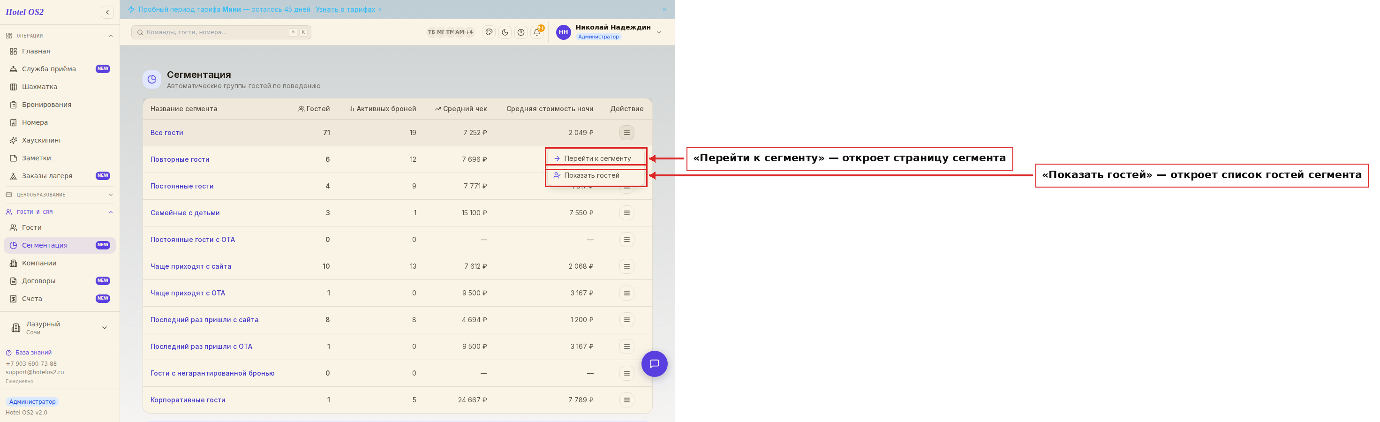Image resolution: width=1380 pixels, height=422 pixels.
Task: Open the Узнать о тарифах link
Action: [345, 10]
